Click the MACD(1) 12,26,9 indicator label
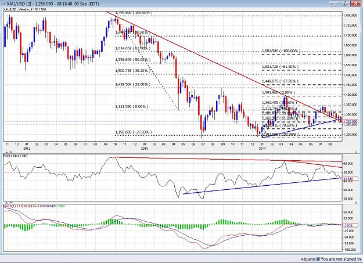This screenshot has width=363, height=263. pyautogui.click(x=34, y=206)
